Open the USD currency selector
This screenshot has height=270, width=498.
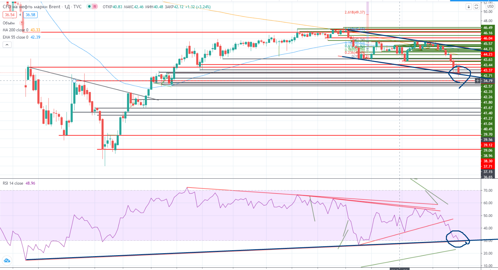[490, 7]
